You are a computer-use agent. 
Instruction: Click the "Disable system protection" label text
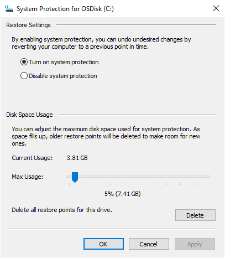click(63, 76)
